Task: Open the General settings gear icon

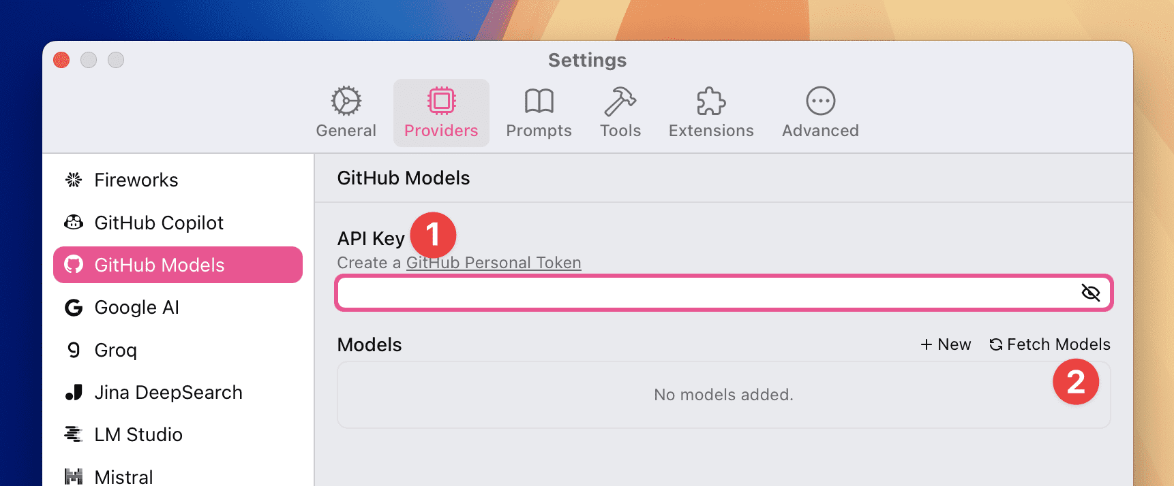Action: [346, 101]
